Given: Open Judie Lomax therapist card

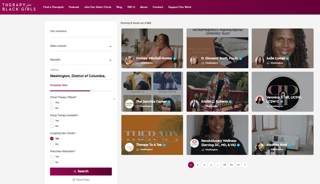Looking at the screenshot, I should [x=282, y=48].
